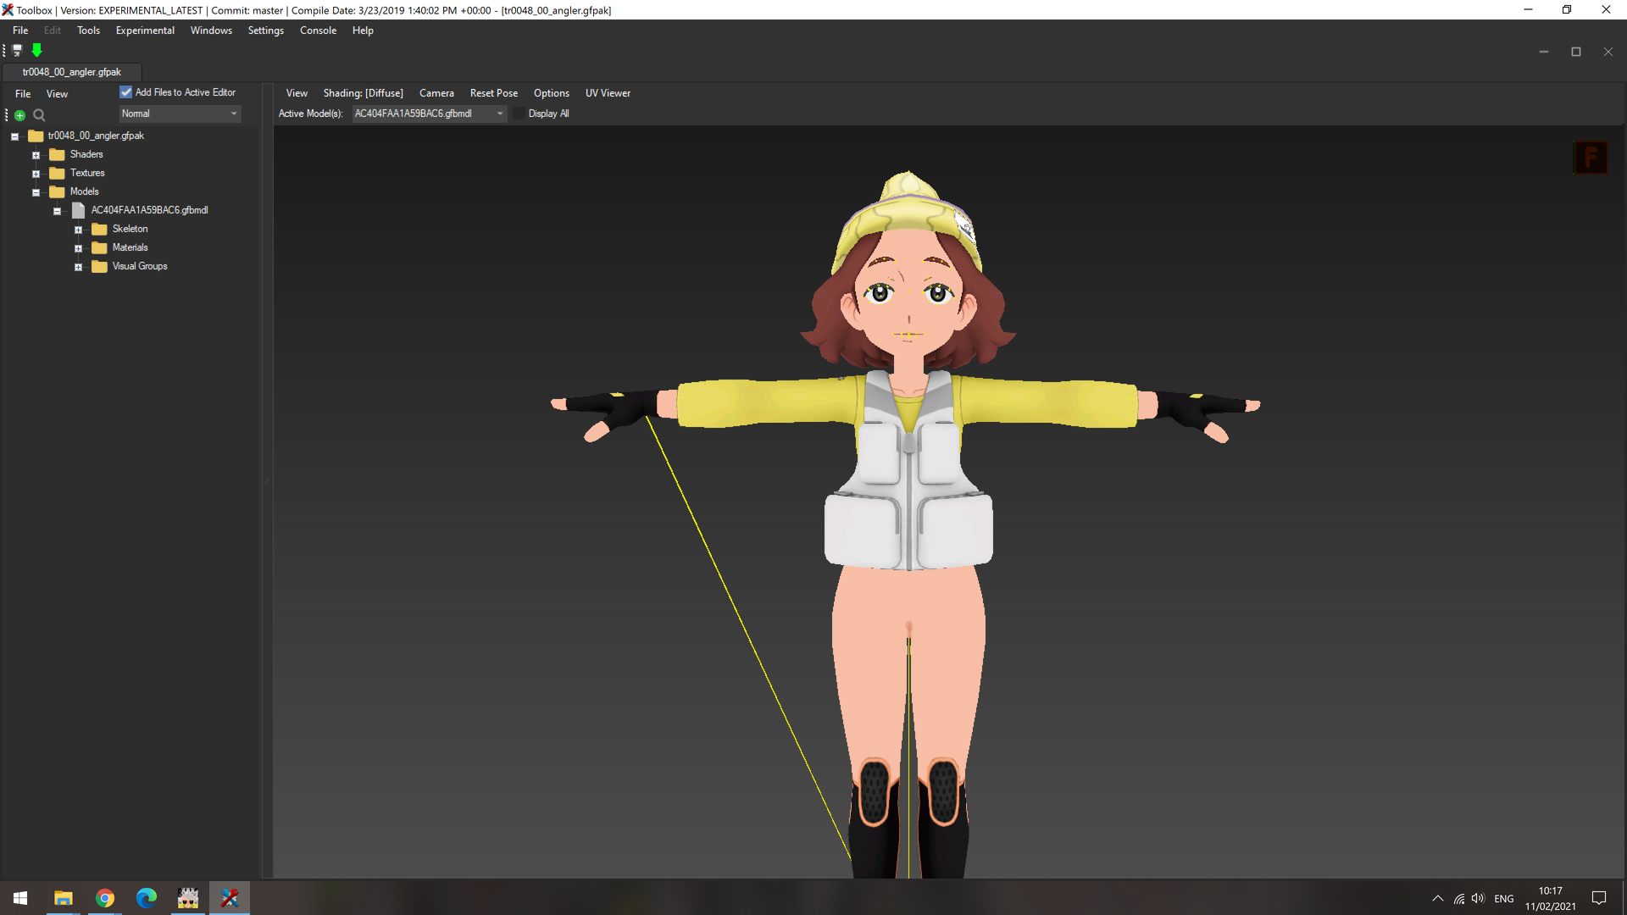Viewport: 1627px width, 915px height.
Task: Expand the Materials tree node
Action: 78,248
